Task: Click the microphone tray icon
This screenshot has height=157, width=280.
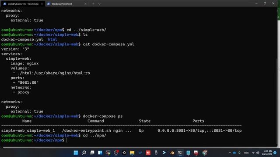Action: pos(239,153)
